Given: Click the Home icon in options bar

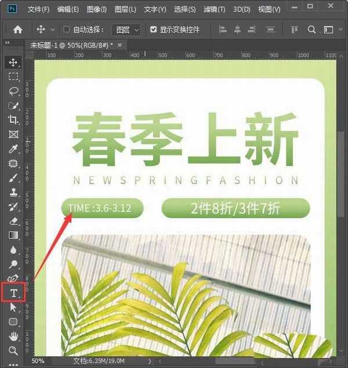Looking at the screenshot, I should coord(17,30).
